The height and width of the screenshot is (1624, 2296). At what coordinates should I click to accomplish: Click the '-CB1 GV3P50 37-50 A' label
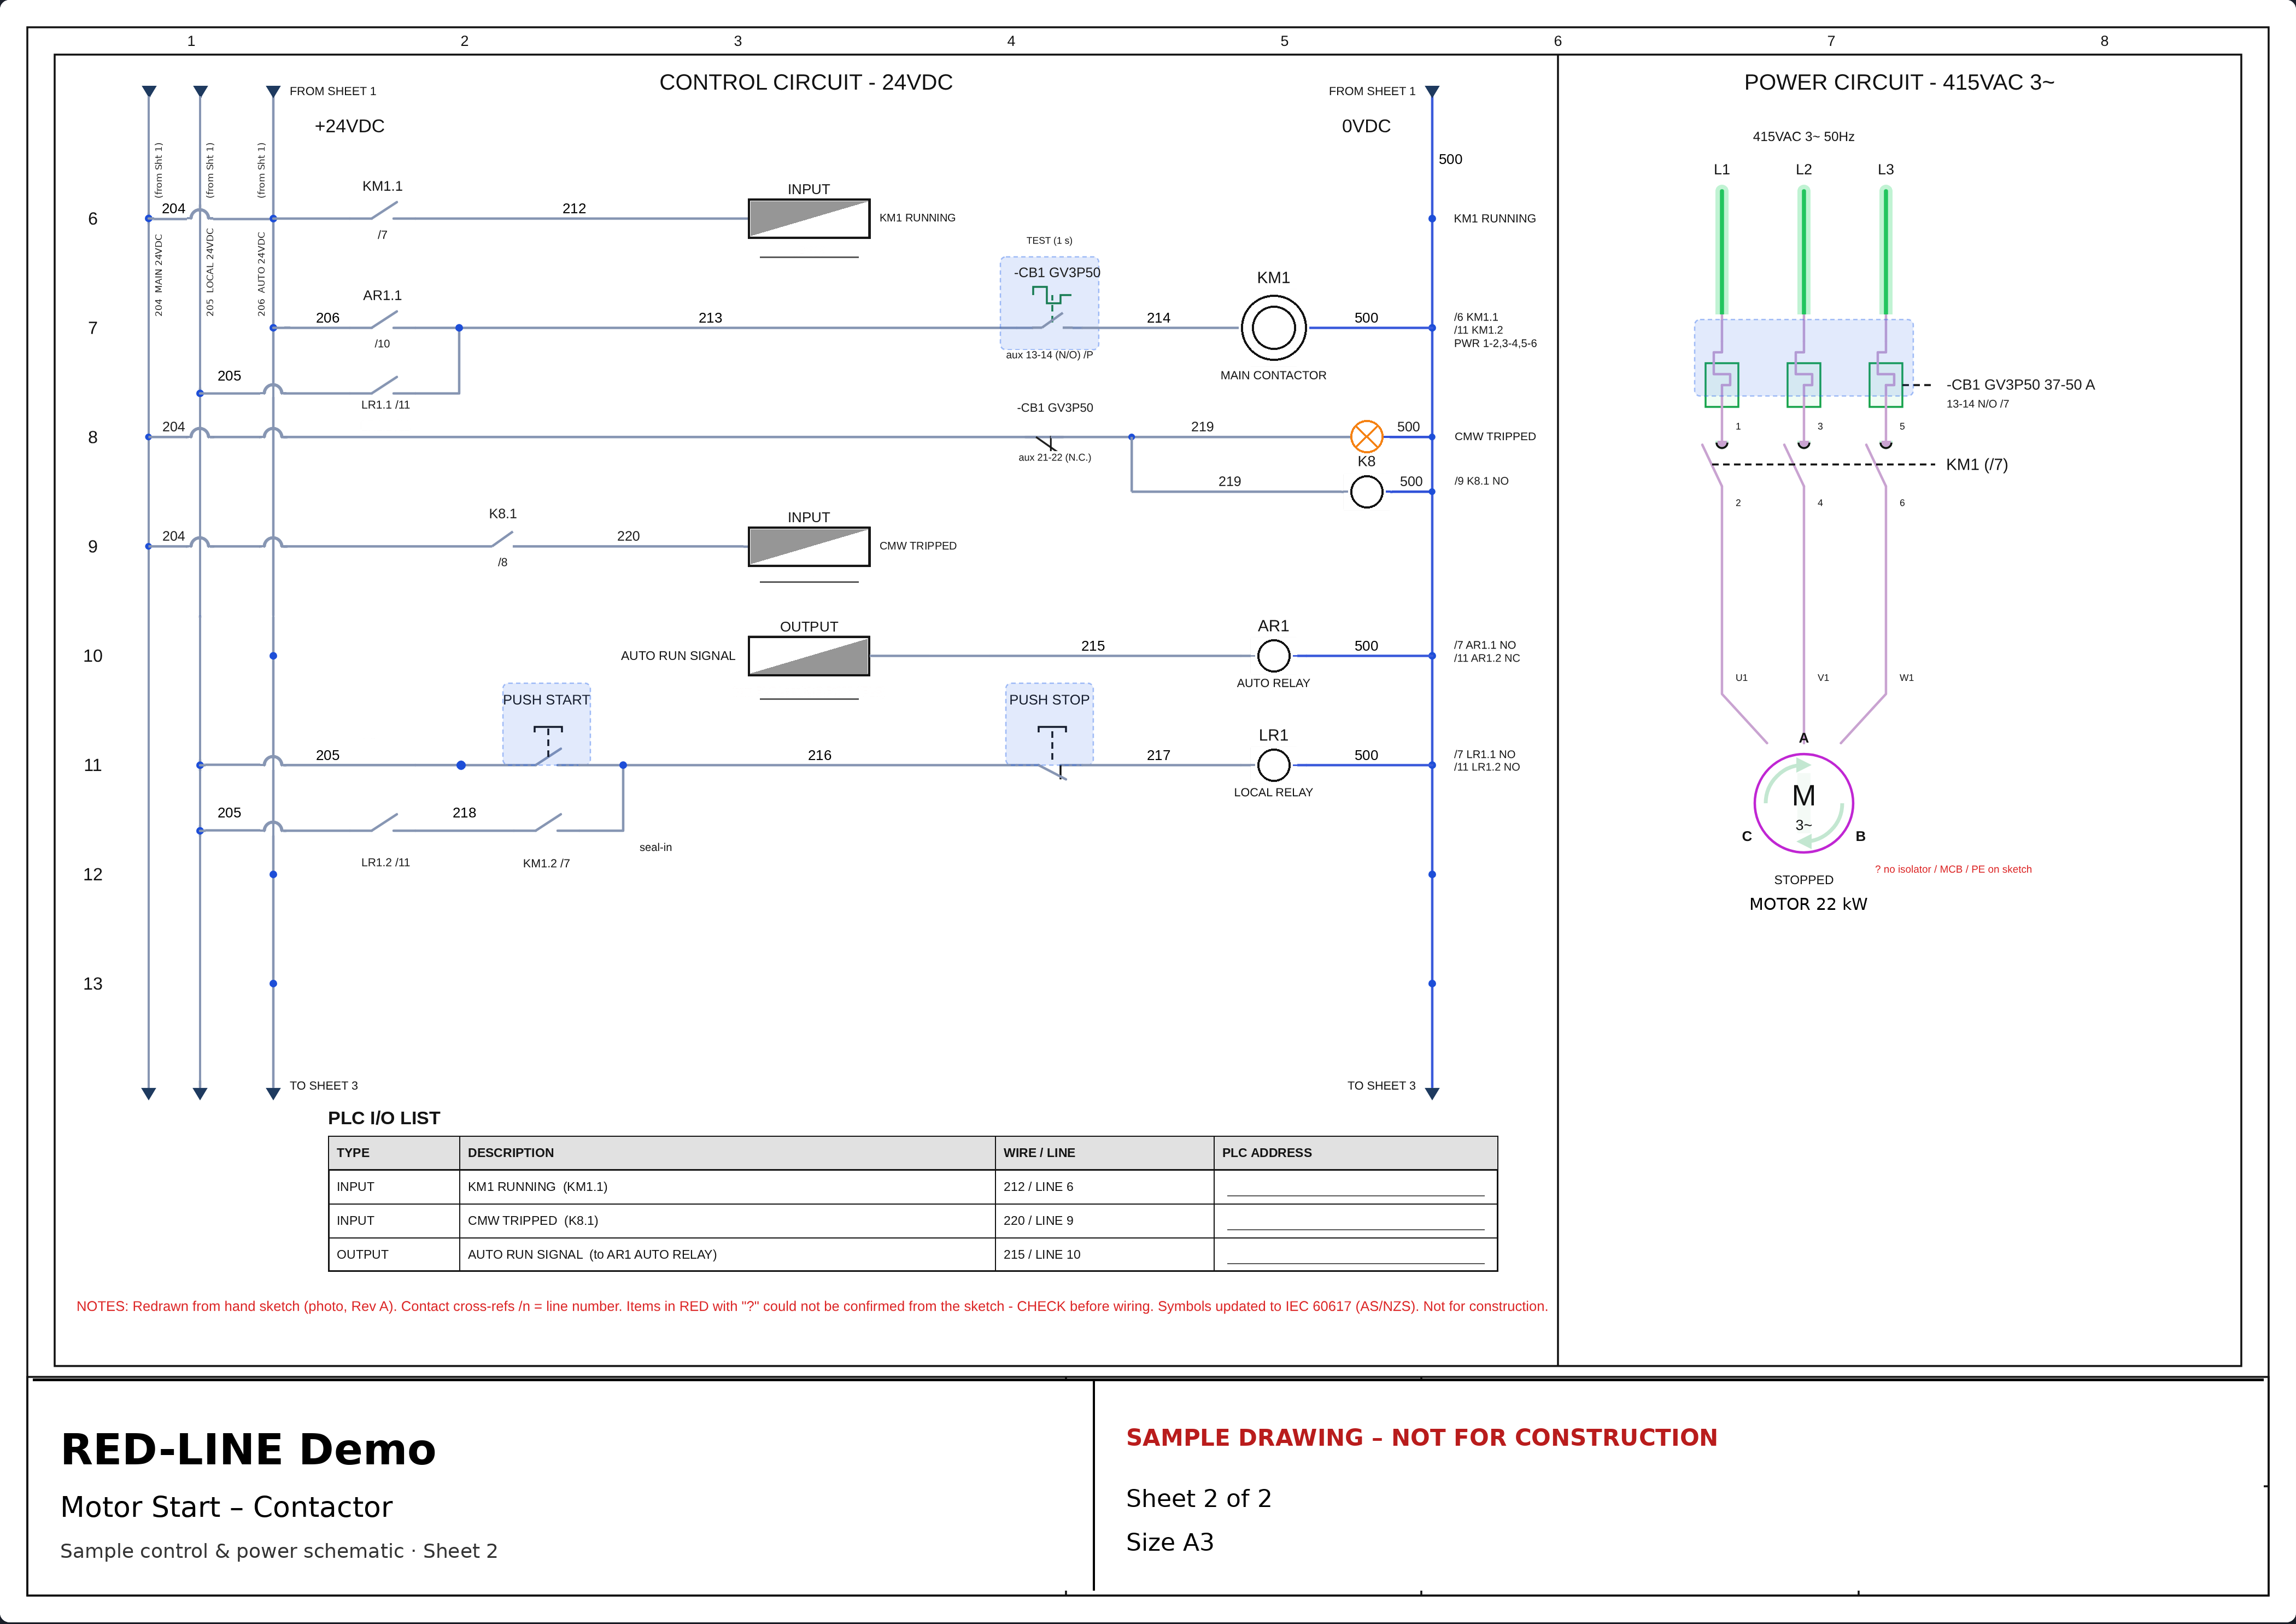[2020, 385]
